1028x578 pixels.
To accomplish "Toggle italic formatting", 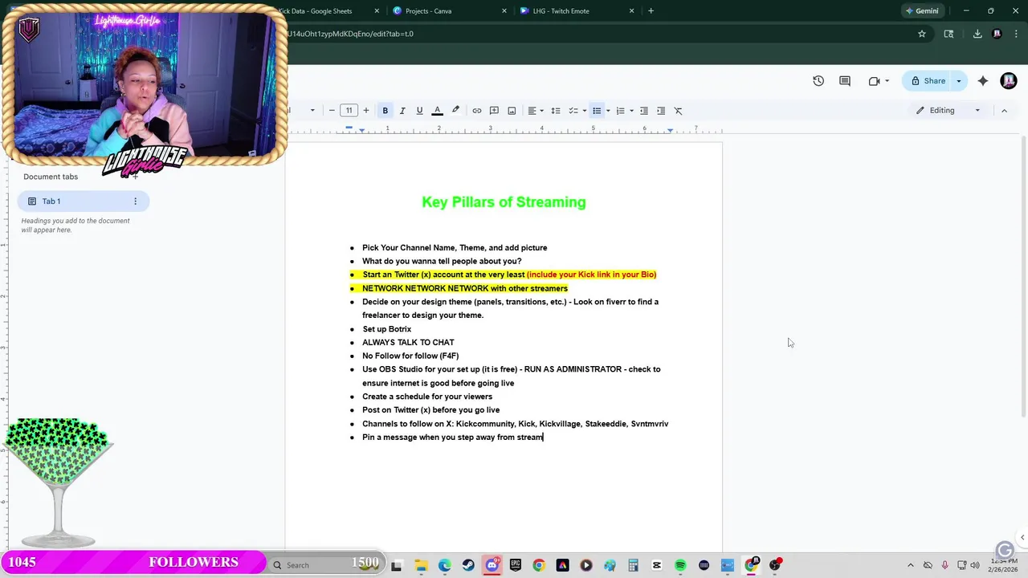I will (402, 111).
